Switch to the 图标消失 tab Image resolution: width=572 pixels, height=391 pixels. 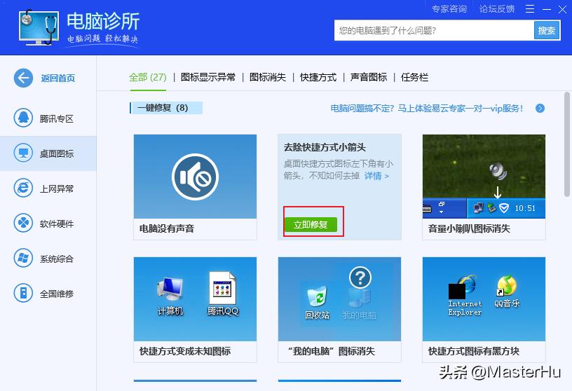click(x=267, y=77)
